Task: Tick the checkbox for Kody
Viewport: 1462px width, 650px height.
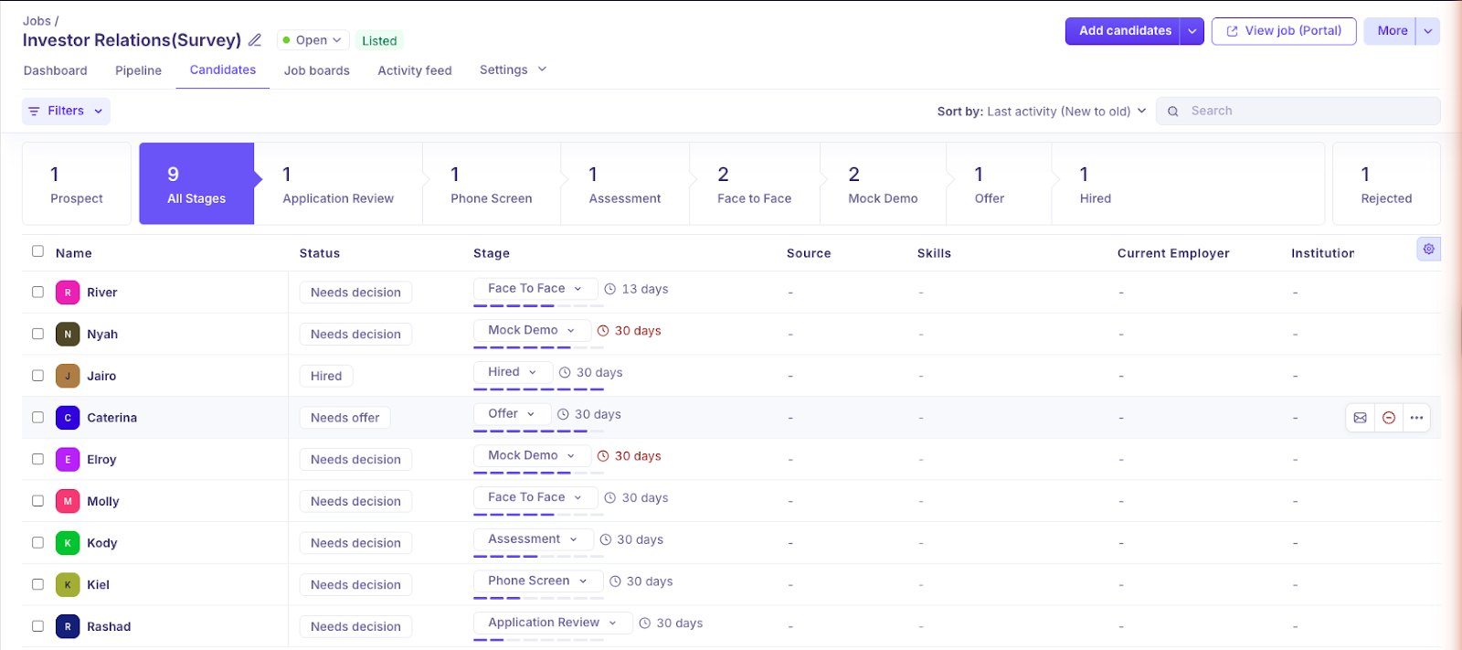Action: [37, 543]
